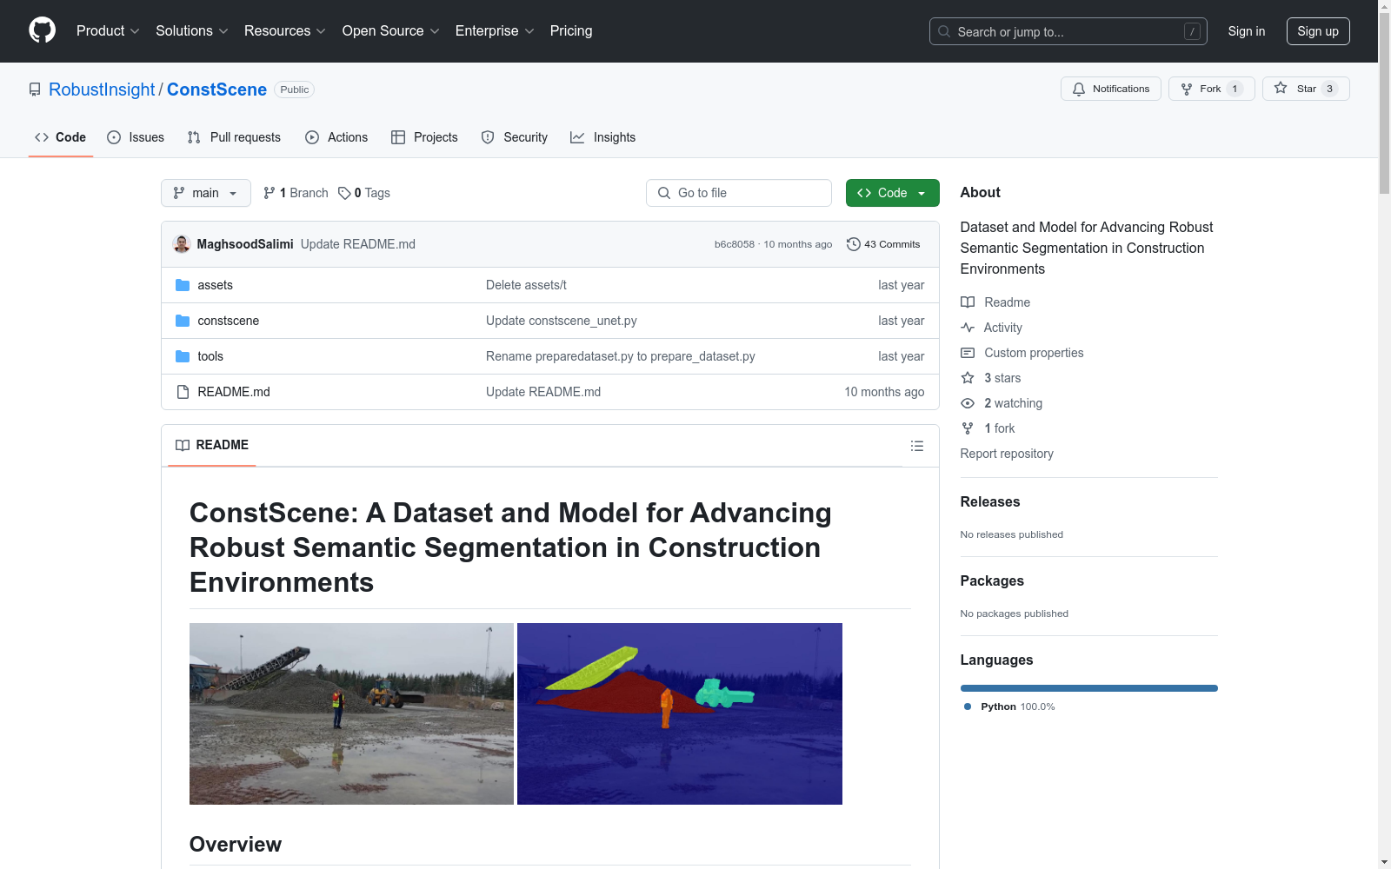The image size is (1391, 869).
Task: Open MaghsoodSalimi author link
Action: pos(245,244)
